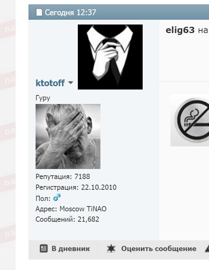Add the post via В дневник link
Viewport: 209px width, 270px height.
[x=71, y=249]
